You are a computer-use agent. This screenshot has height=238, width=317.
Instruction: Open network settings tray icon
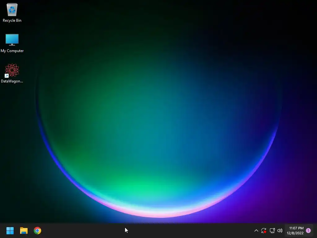(x=272, y=231)
